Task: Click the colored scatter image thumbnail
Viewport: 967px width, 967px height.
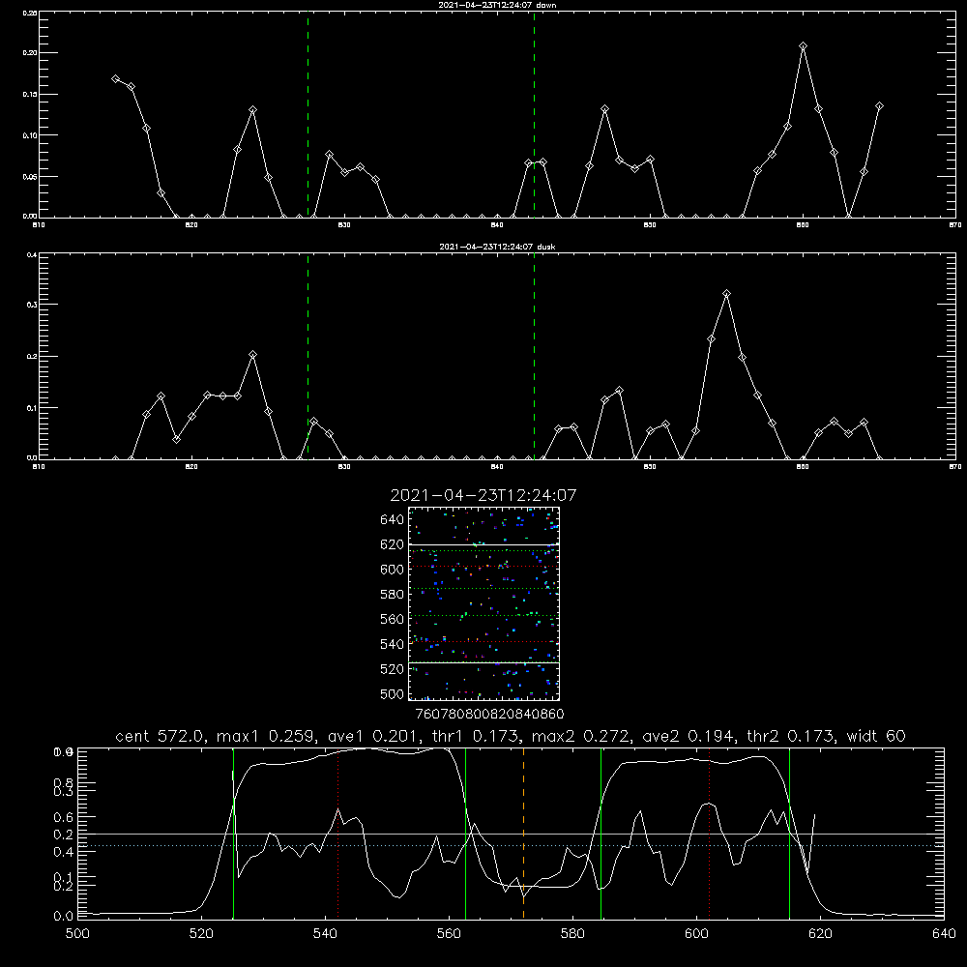Action: (483, 603)
